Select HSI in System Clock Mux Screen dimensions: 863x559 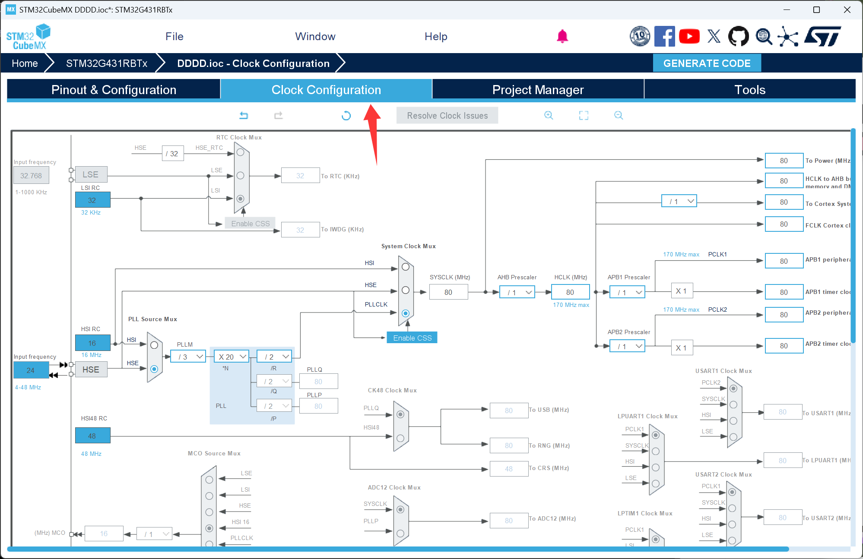pyautogui.click(x=406, y=267)
